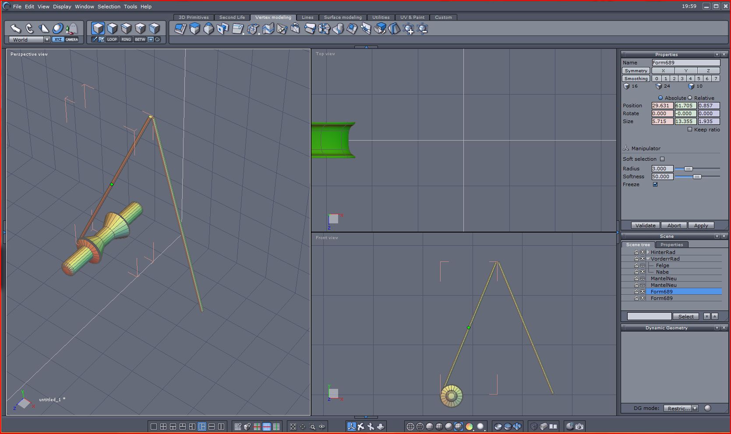Click the up arrow beside Select button
The width and height of the screenshot is (731, 434).
[715, 316]
